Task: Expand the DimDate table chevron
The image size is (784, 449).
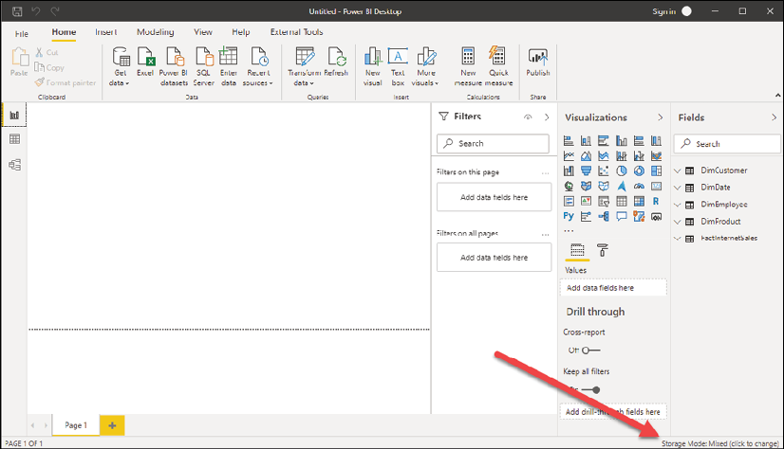Action: [x=678, y=188]
